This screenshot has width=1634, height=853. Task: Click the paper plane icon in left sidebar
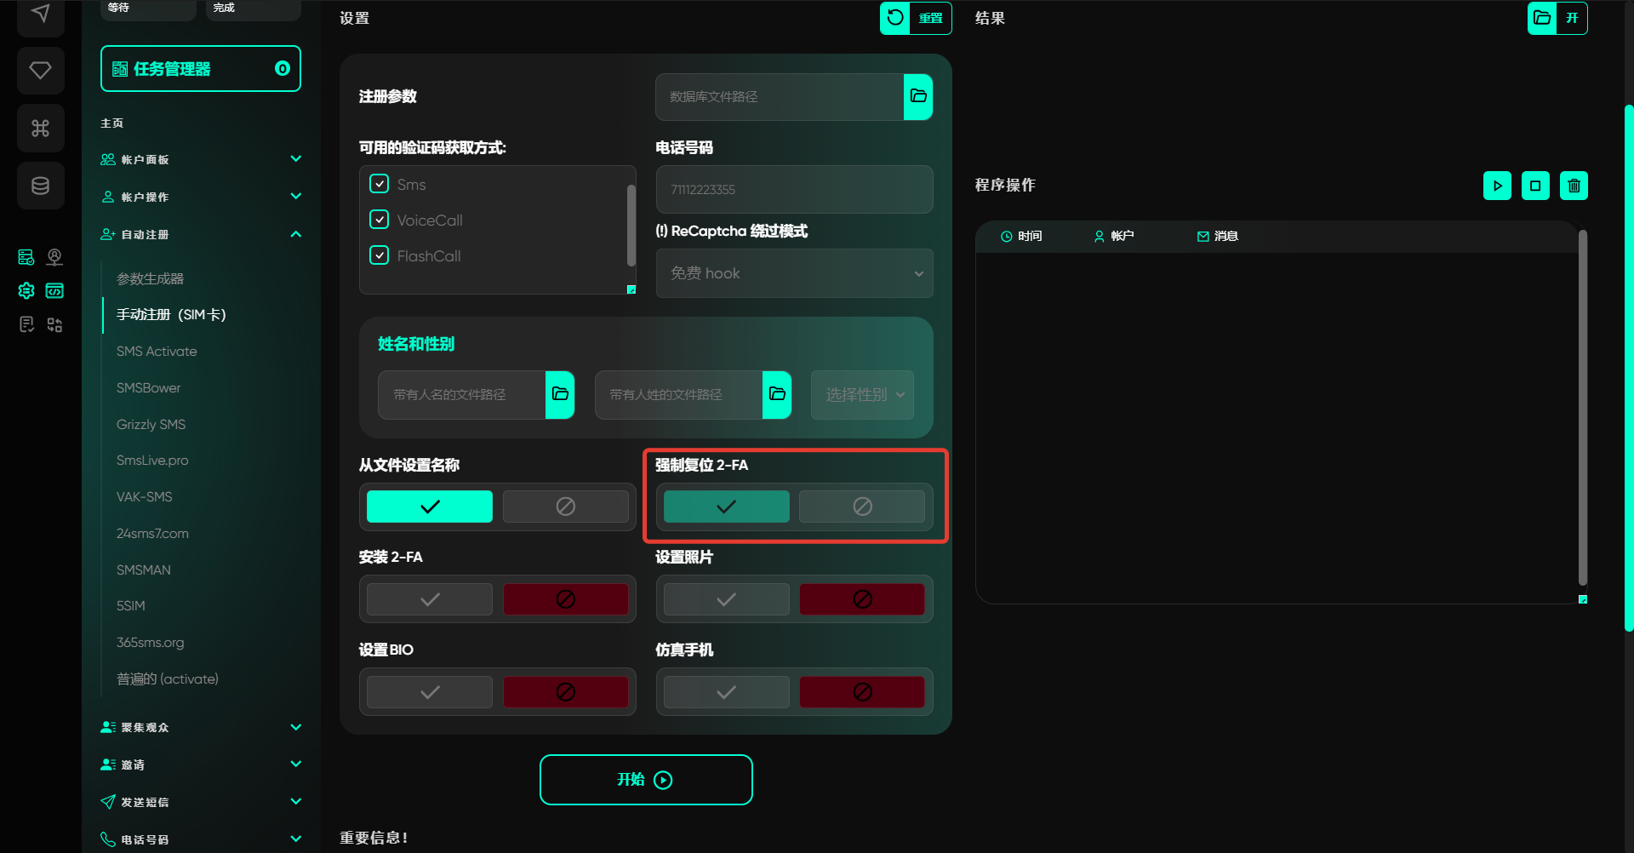(x=40, y=14)
